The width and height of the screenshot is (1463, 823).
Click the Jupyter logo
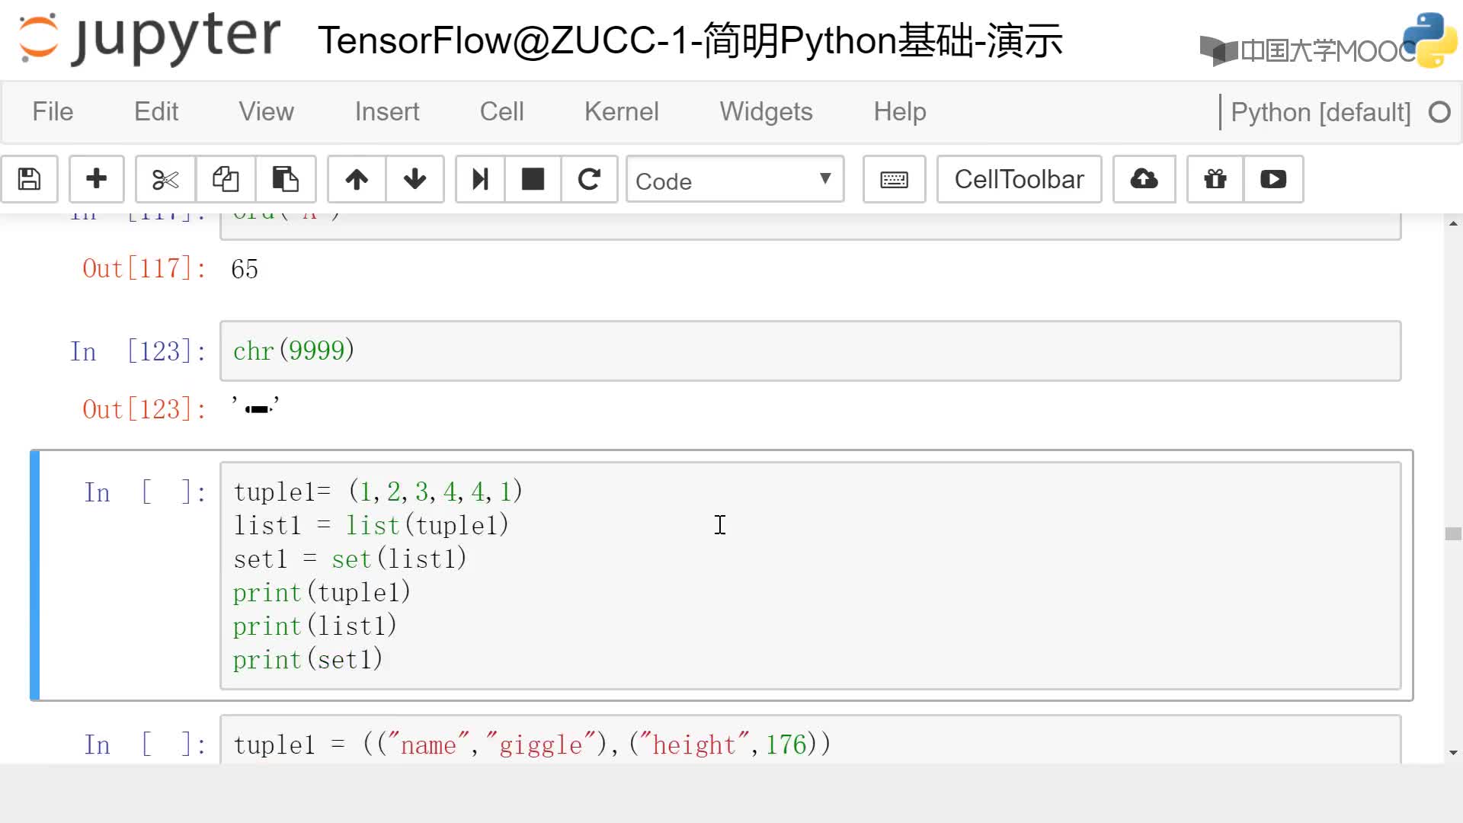click(x=149, y=38)
